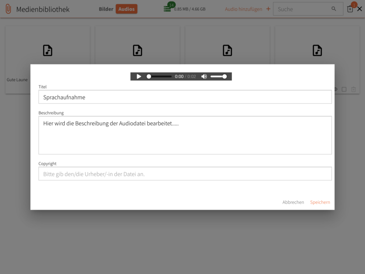Open the storage usage icon with badge 14
Screen dimensions: 365x274
[167, 9]
